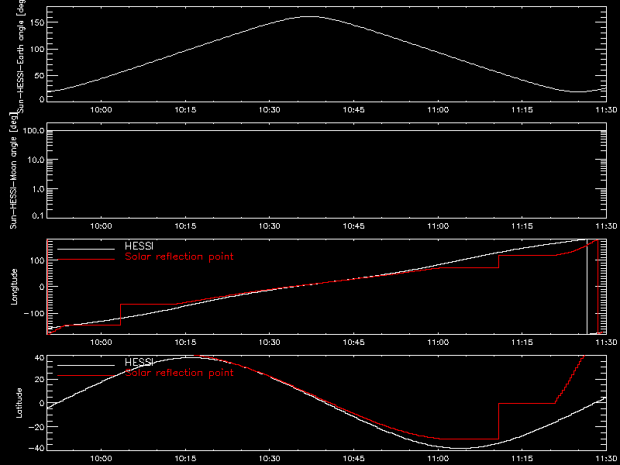This screenshot has width=620, height=465.
Task: Click '10:45' time label under Latitude plot
Action: pos(353,459)
